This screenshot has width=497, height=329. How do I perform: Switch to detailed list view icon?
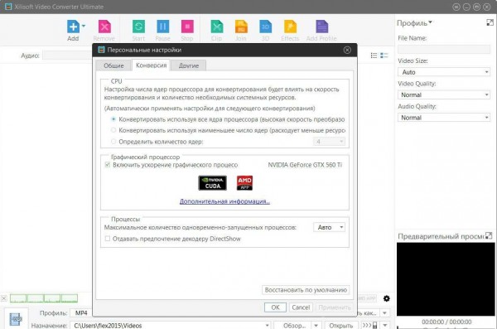coord(384,56)
